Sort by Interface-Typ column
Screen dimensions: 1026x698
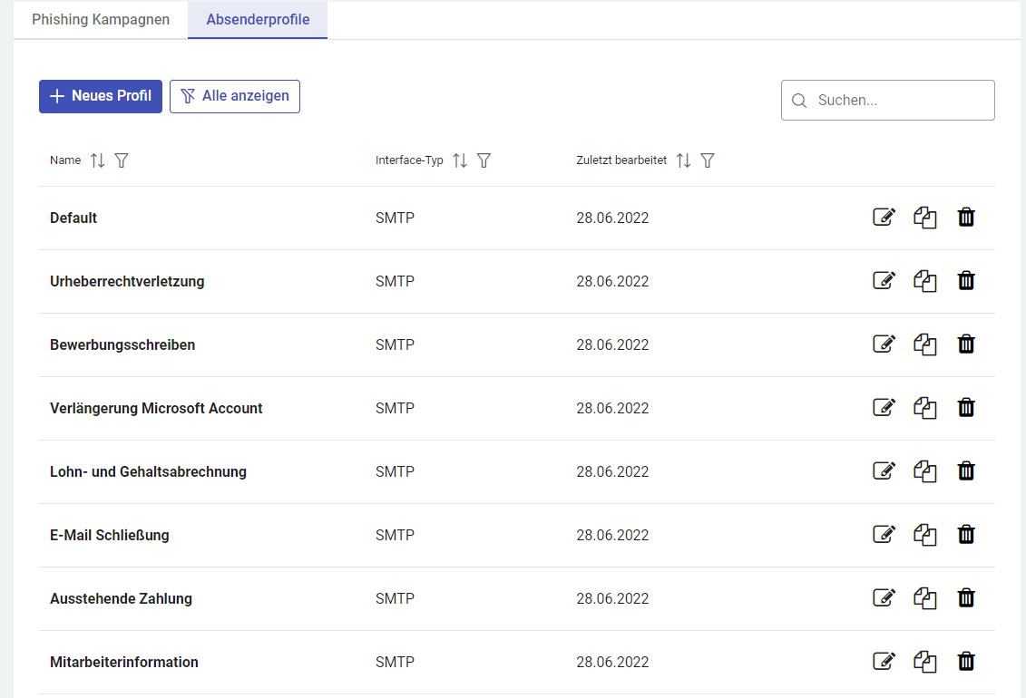[460, 160]
